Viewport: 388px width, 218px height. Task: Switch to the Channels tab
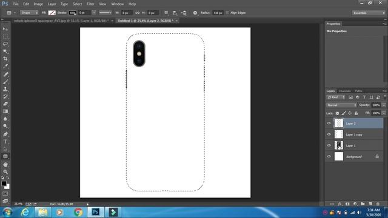tap(344, 91)
